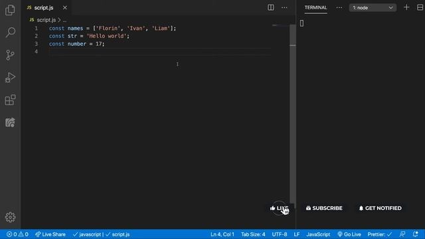Close the script.js editor tab
The height and width of the screenshot is (239, 425).
65,7
